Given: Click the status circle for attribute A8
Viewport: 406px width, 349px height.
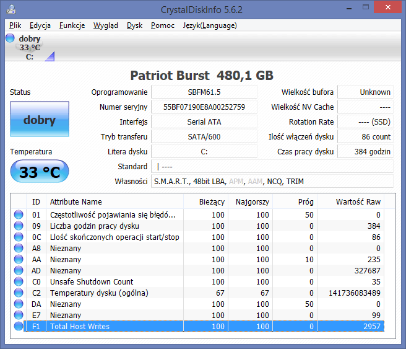Looking at the screenshot, I should click(x=19, y=248).
